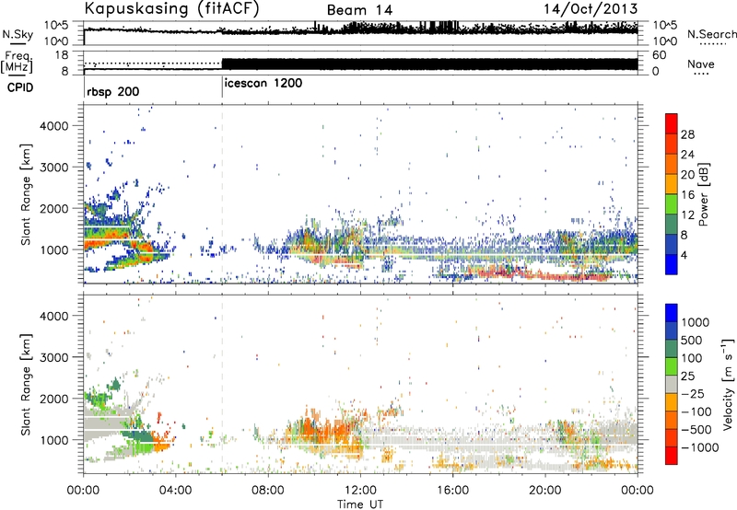Click the "4" tick on the Power colorbar

click(x=684, y=256)
